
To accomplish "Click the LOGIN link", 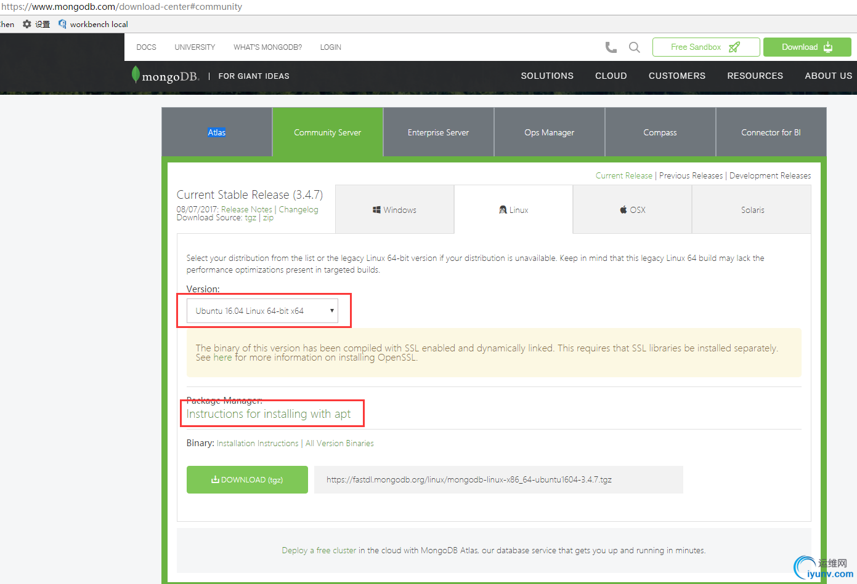I will click(330, 47).
